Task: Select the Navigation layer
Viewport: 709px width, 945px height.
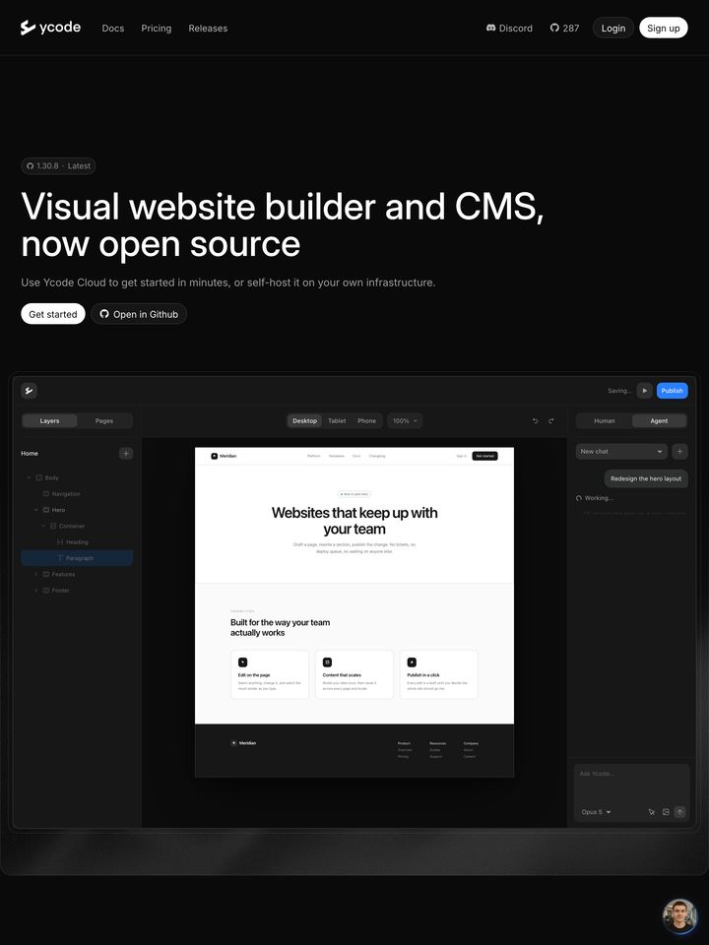Action: pos(77,493)
